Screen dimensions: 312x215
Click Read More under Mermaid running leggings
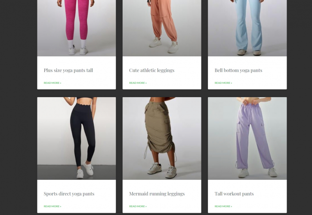click(138, 206)
